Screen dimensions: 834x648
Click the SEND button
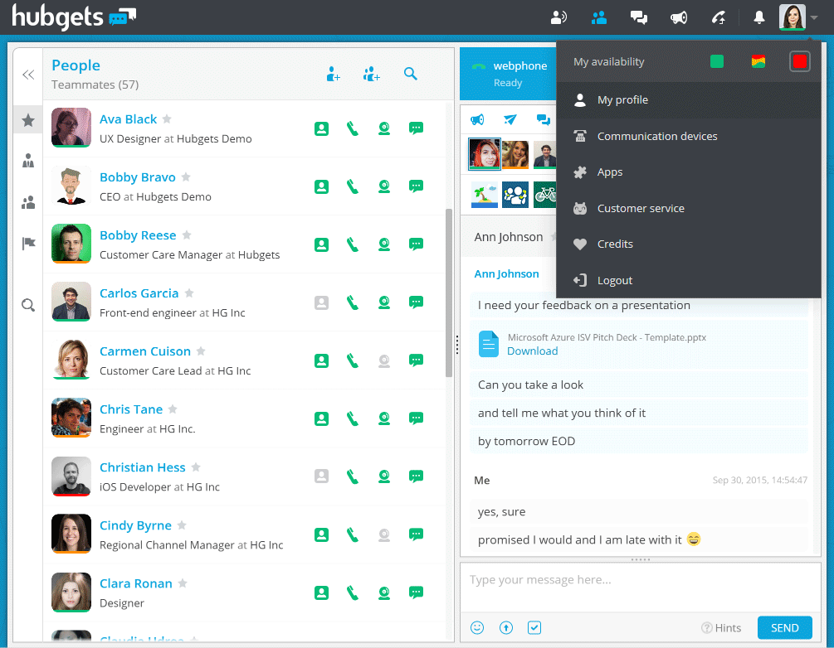784,627
